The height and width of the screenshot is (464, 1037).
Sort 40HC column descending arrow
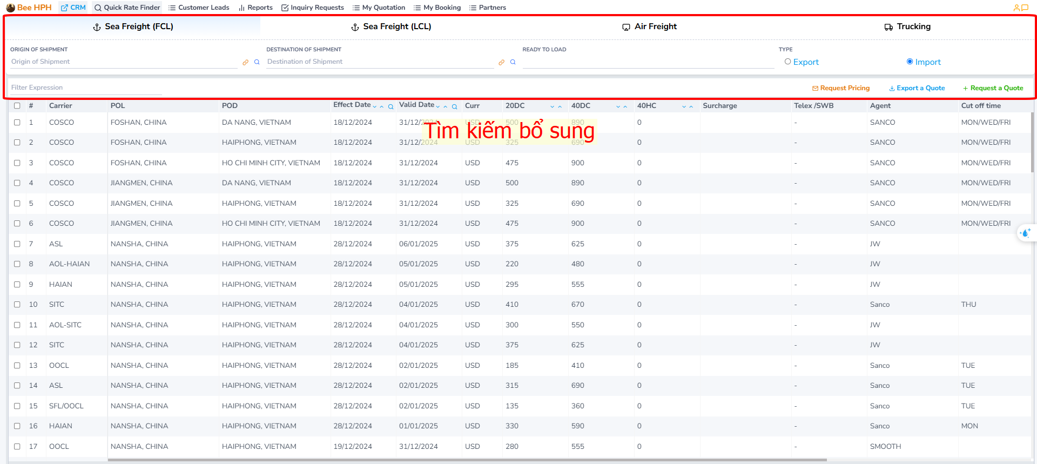684,107
